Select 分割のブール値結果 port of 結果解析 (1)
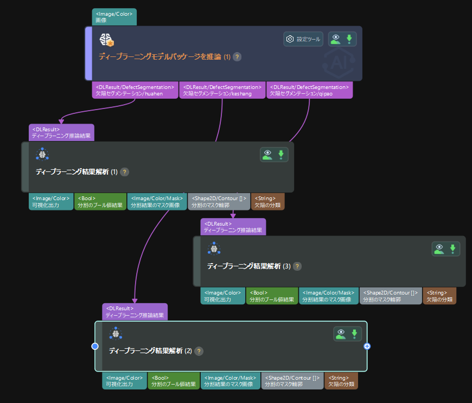The image size is (472, 403). (100, 202)
